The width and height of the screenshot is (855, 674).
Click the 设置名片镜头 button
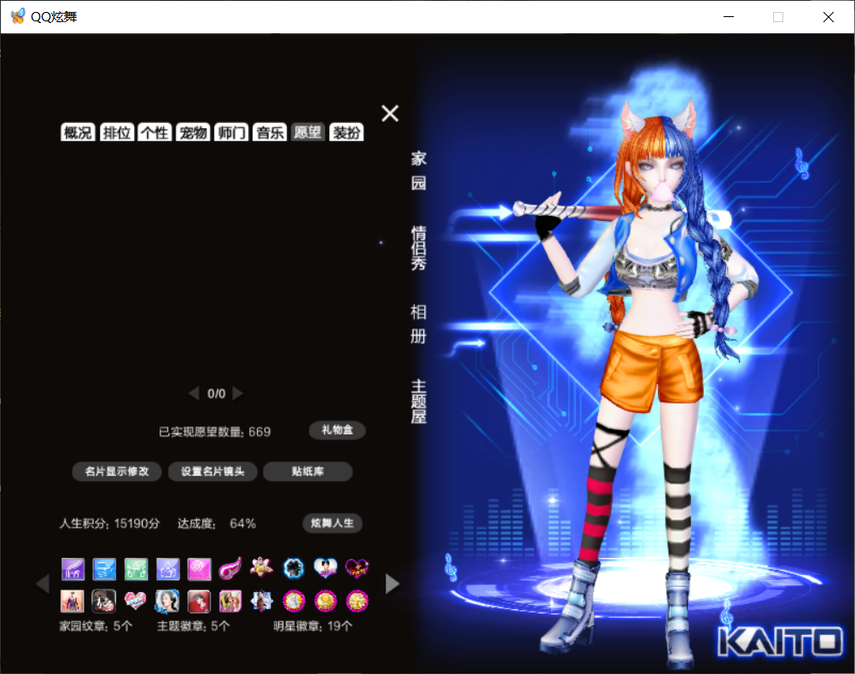pyautogui.click(x=212, y=472)
